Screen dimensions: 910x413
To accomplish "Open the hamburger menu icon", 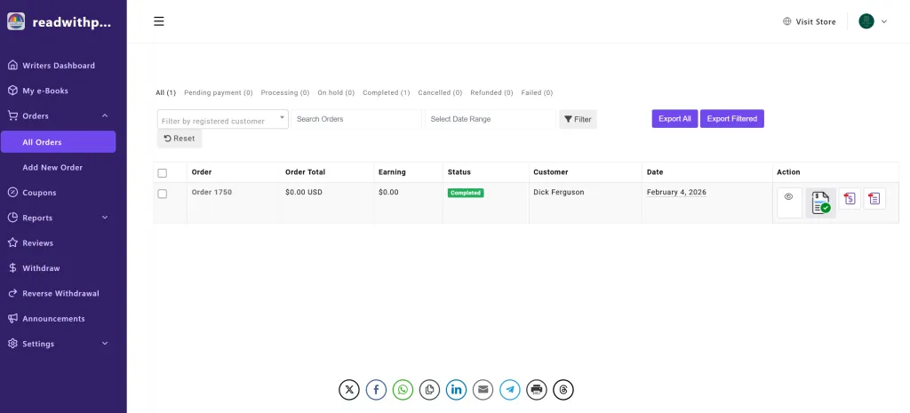I will tap(159, 21).
